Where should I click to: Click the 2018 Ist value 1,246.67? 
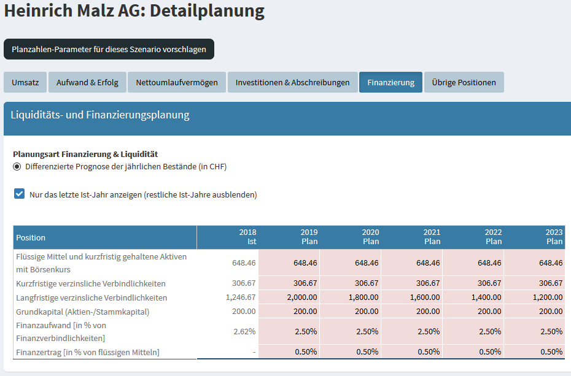(241, 297)
